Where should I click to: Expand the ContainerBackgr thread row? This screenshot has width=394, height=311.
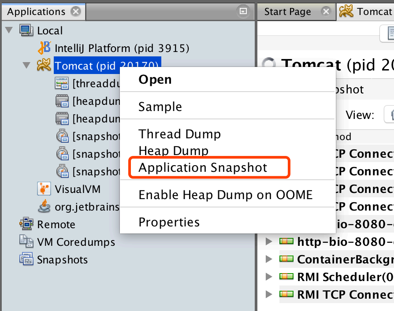point(269,259)
